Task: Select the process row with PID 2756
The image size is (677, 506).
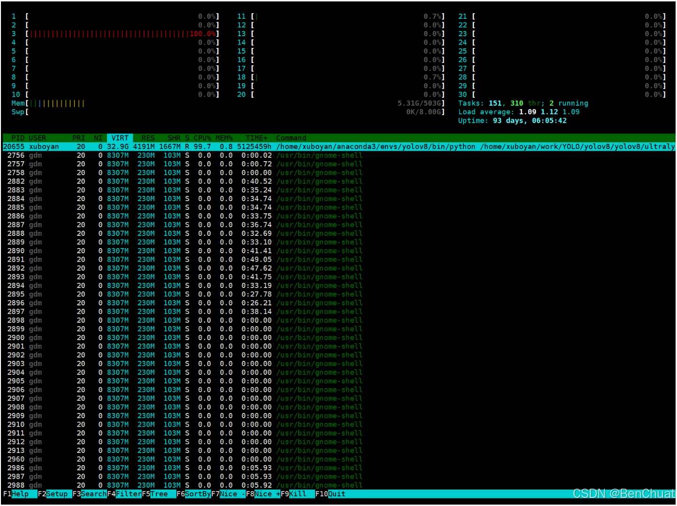Action: [x=338, y=155]
